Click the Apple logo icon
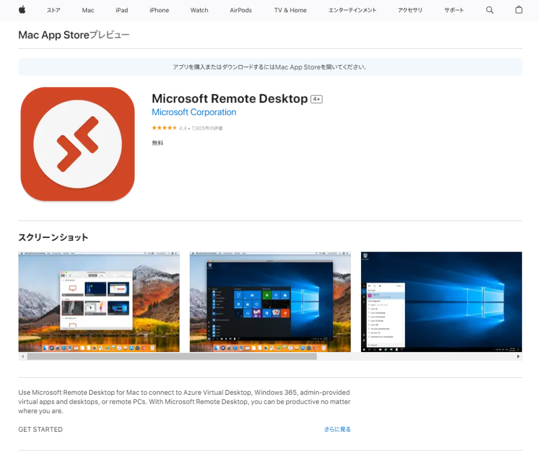Viewport: 539px width, 461px height. 22,10
